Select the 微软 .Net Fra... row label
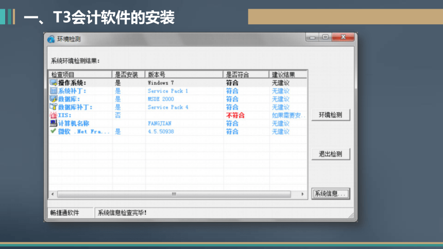 click(x=83, y=132)
